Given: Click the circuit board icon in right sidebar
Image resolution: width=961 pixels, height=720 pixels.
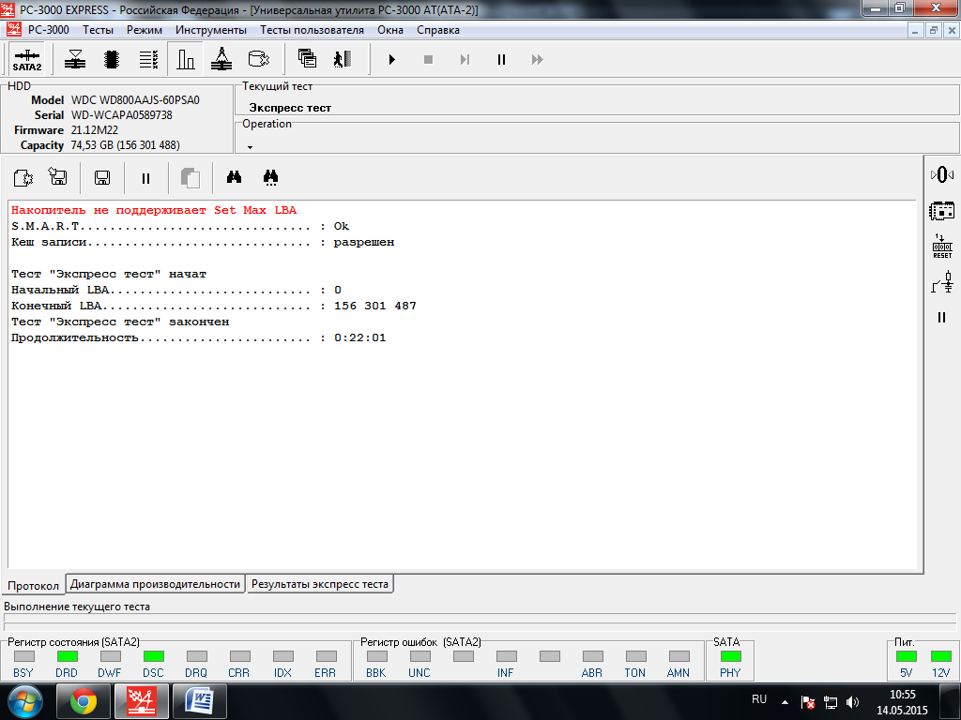Looking at the screenshot, I should (942, 211).
